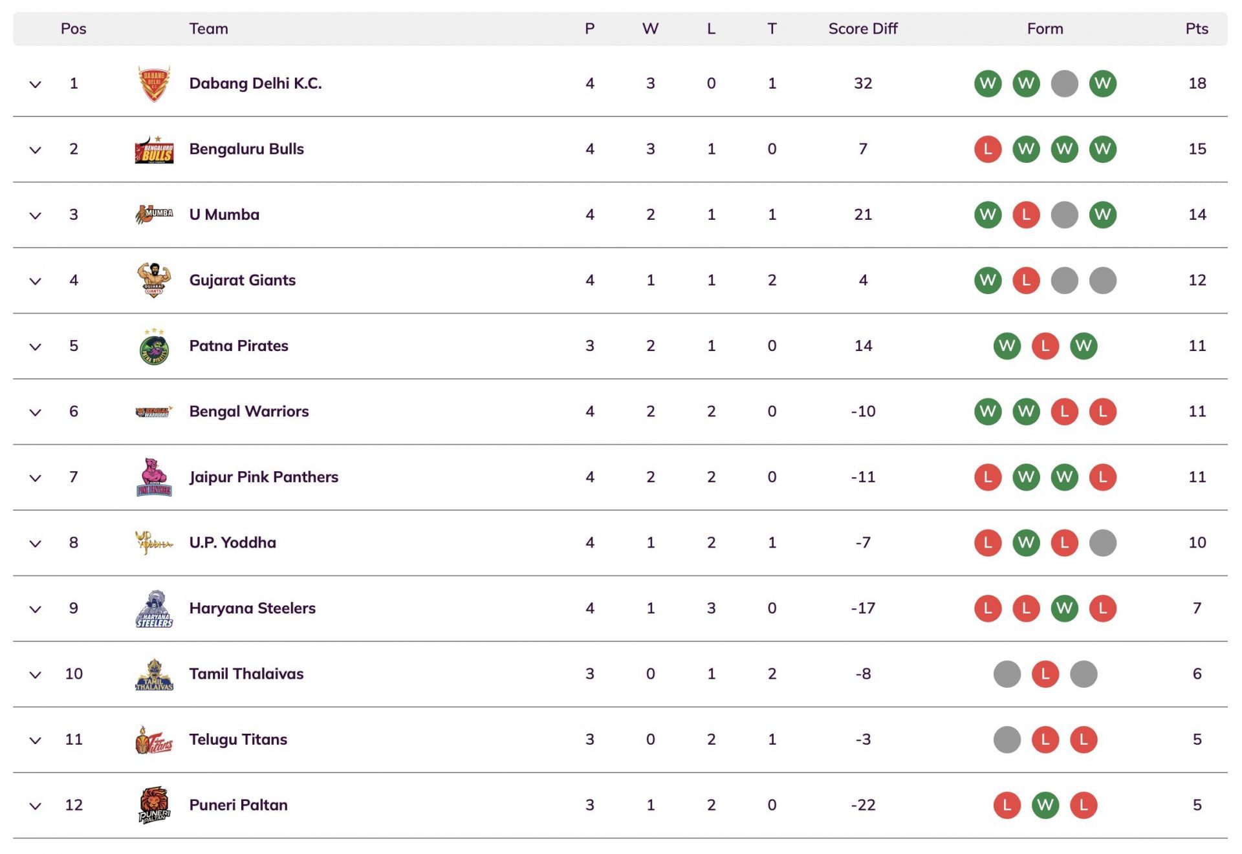Screen dimensions: 1242x854
Task: Click the Puneri Paltan team logo
Action: [x=154, y=805]
